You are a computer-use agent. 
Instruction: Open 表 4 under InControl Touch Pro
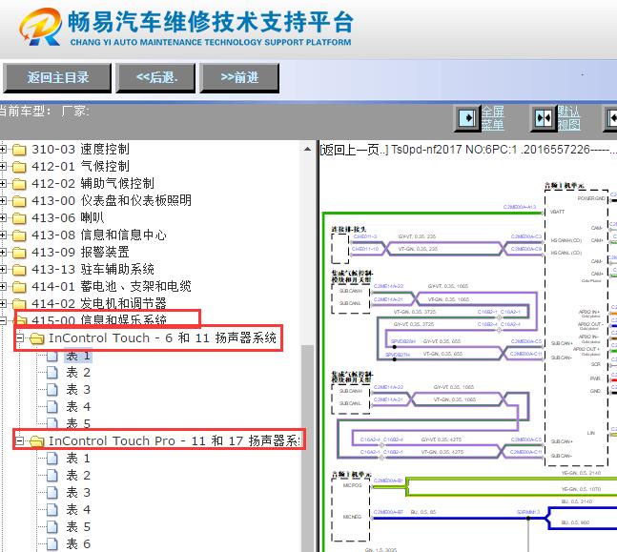tap(78, 510)
